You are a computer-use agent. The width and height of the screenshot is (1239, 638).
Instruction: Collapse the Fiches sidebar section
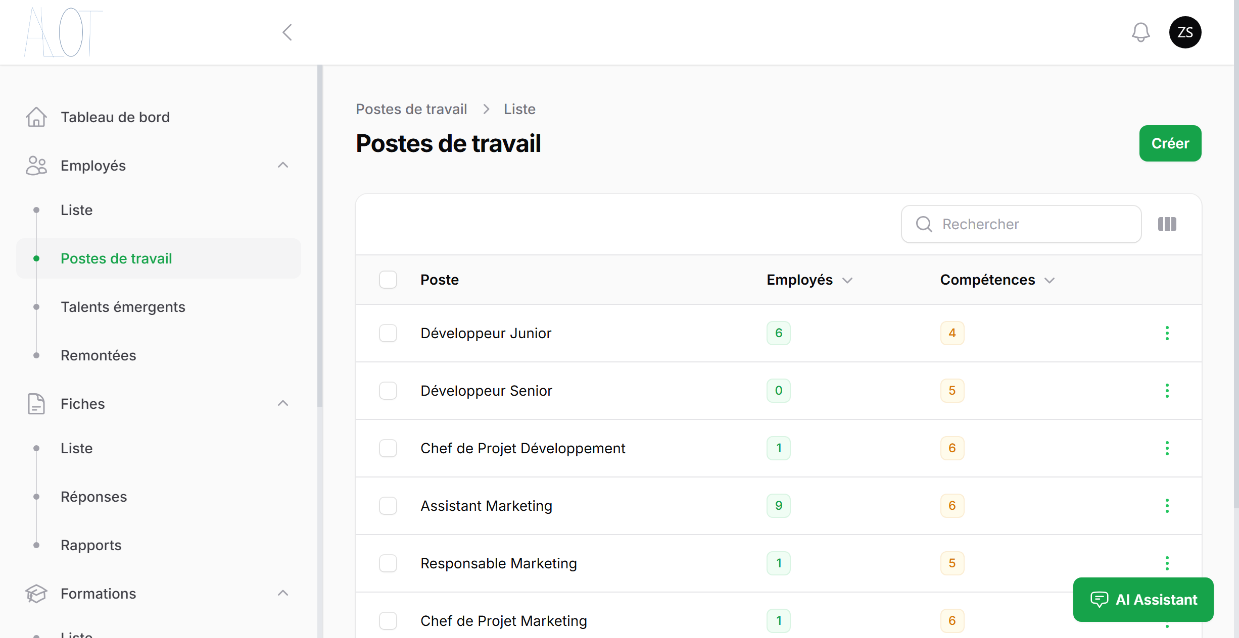[283, 403]
